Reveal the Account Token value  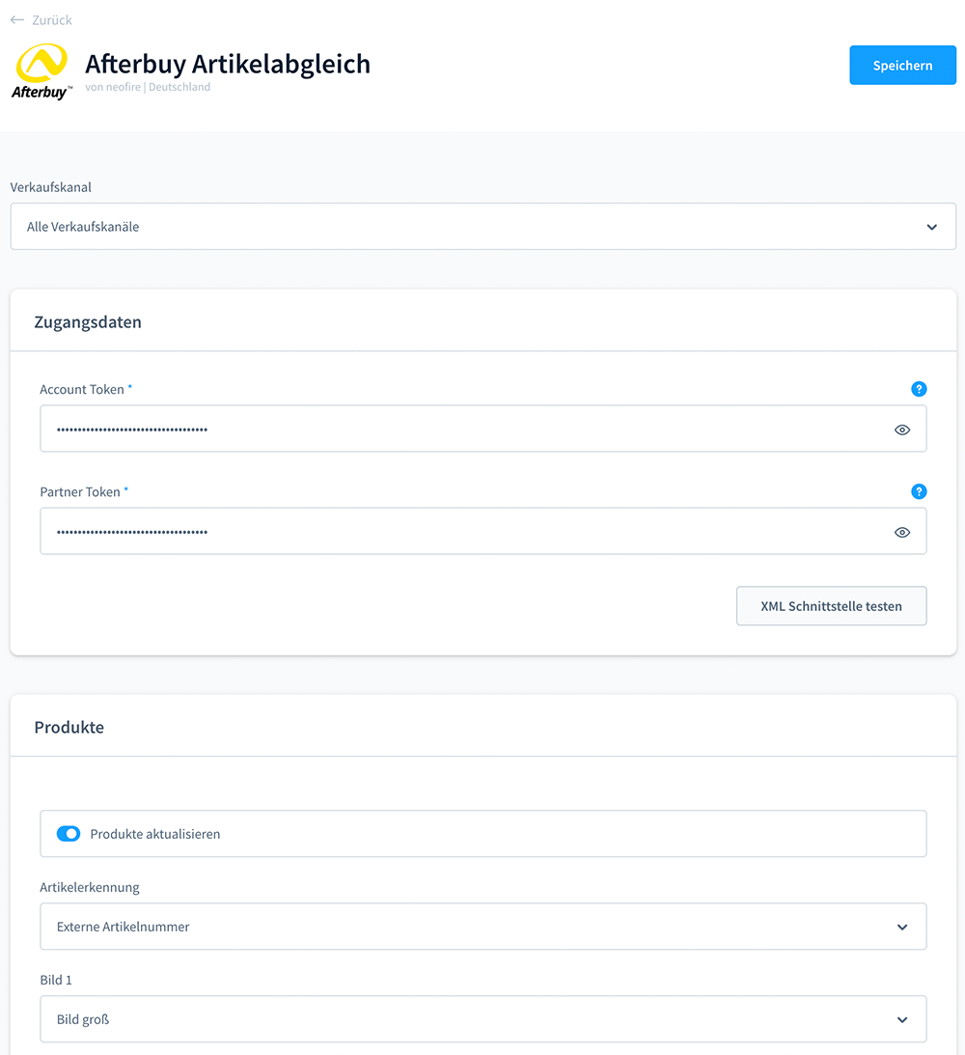click(x=902, y=430)
